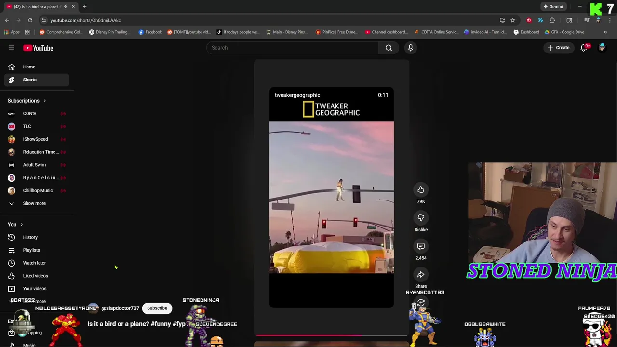
Task: Click the Create button
Action: [558, 48]
